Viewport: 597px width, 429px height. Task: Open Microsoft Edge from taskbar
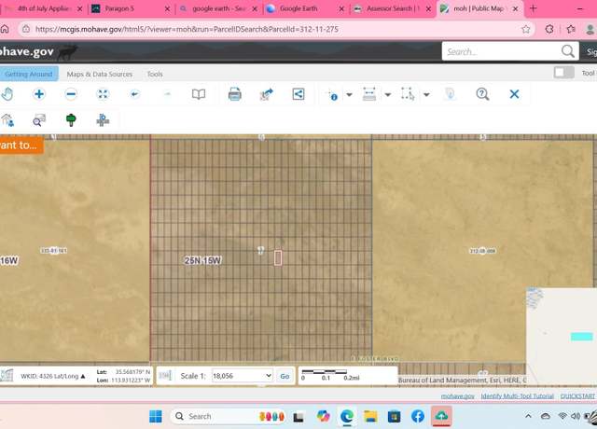click(x=346, y=416)
